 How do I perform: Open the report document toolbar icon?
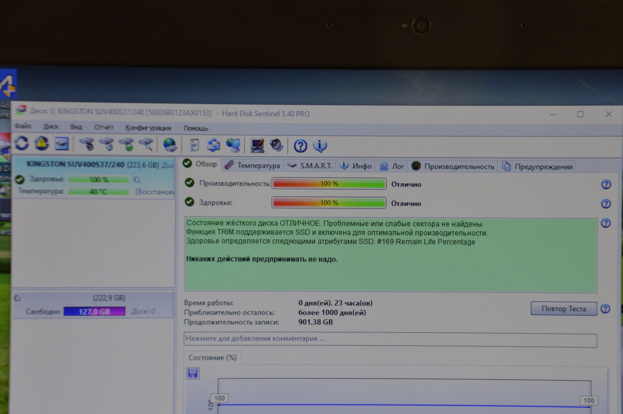click(x=194, y=145)
